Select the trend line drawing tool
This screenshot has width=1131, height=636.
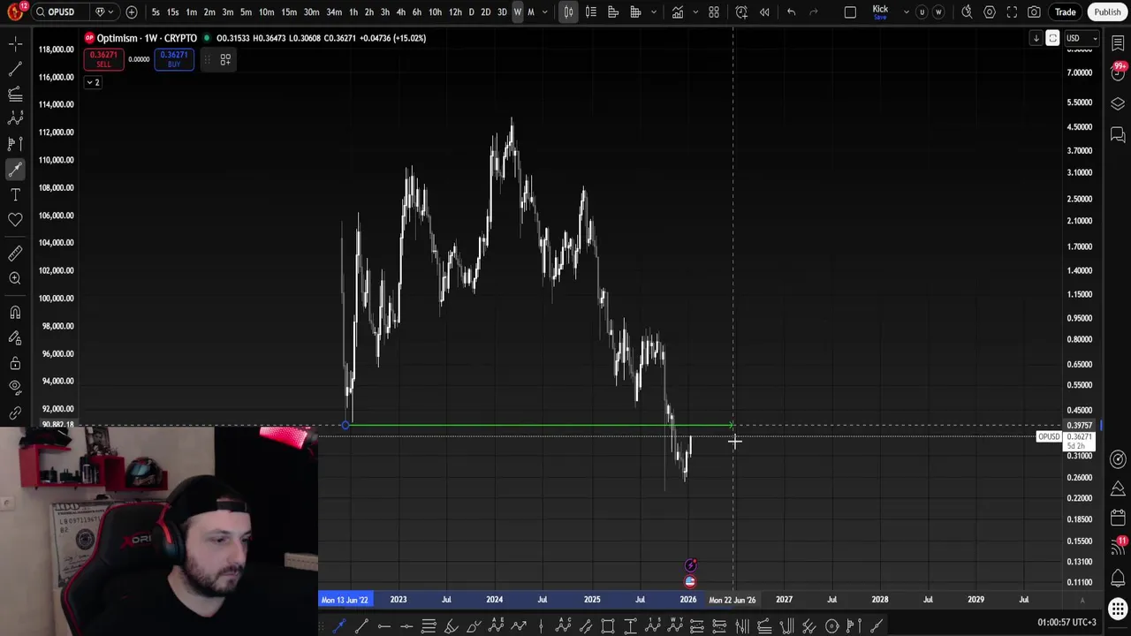coord(15,68)
